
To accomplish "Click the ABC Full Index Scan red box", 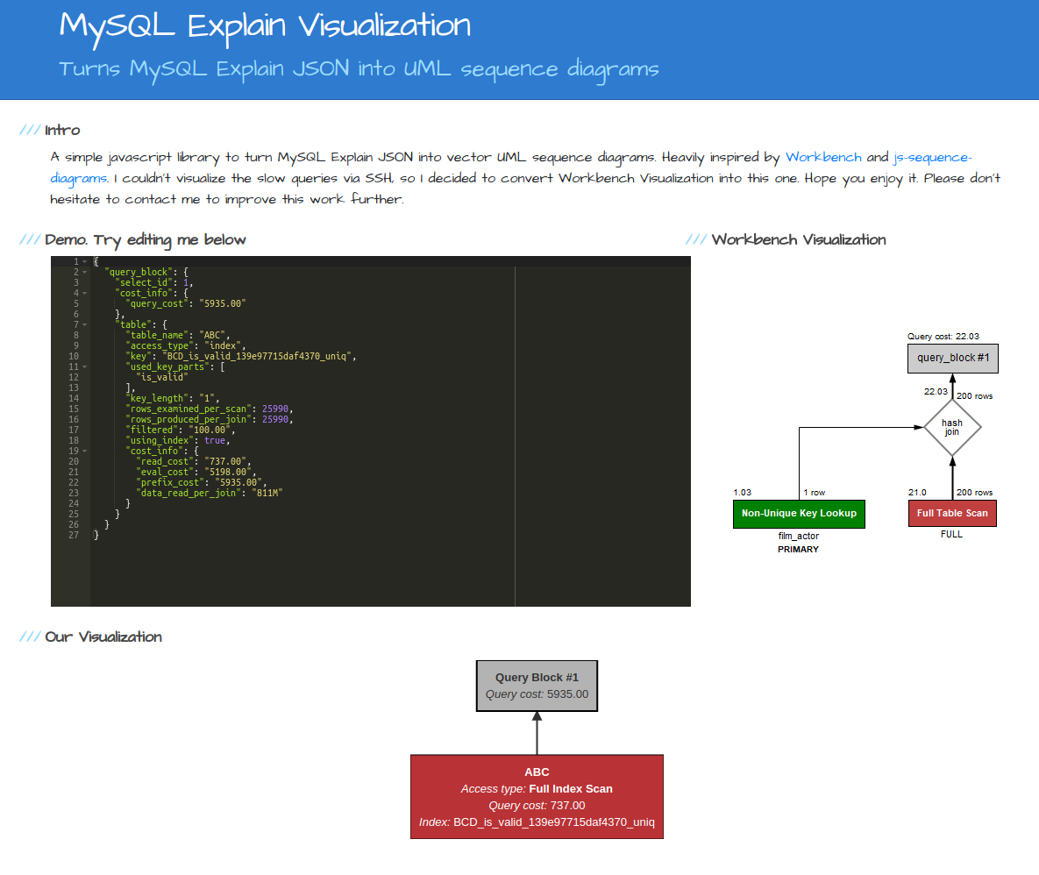I will [537, 797].
